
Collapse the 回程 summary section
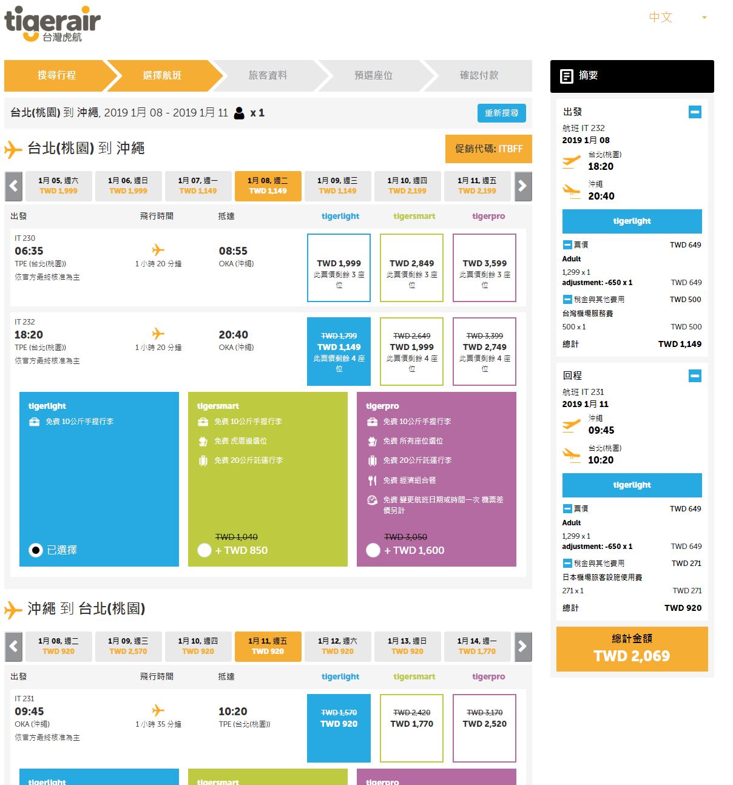pos(695,376)
